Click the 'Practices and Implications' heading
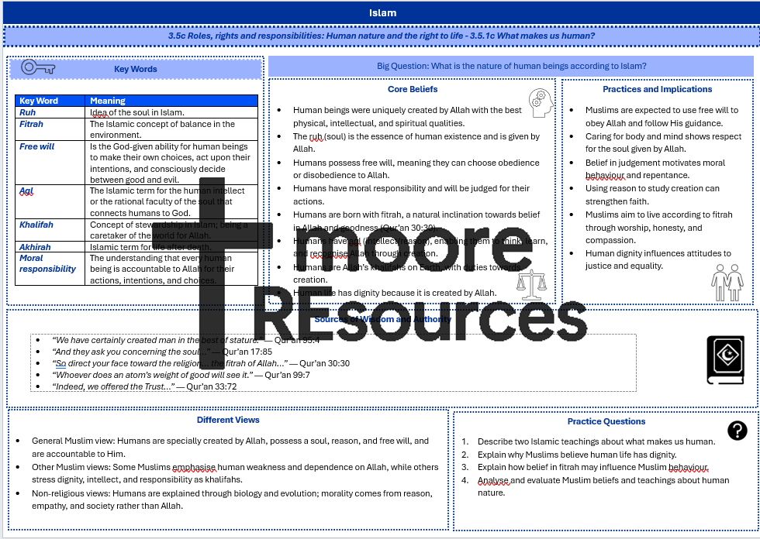 (x=658, y=89)
